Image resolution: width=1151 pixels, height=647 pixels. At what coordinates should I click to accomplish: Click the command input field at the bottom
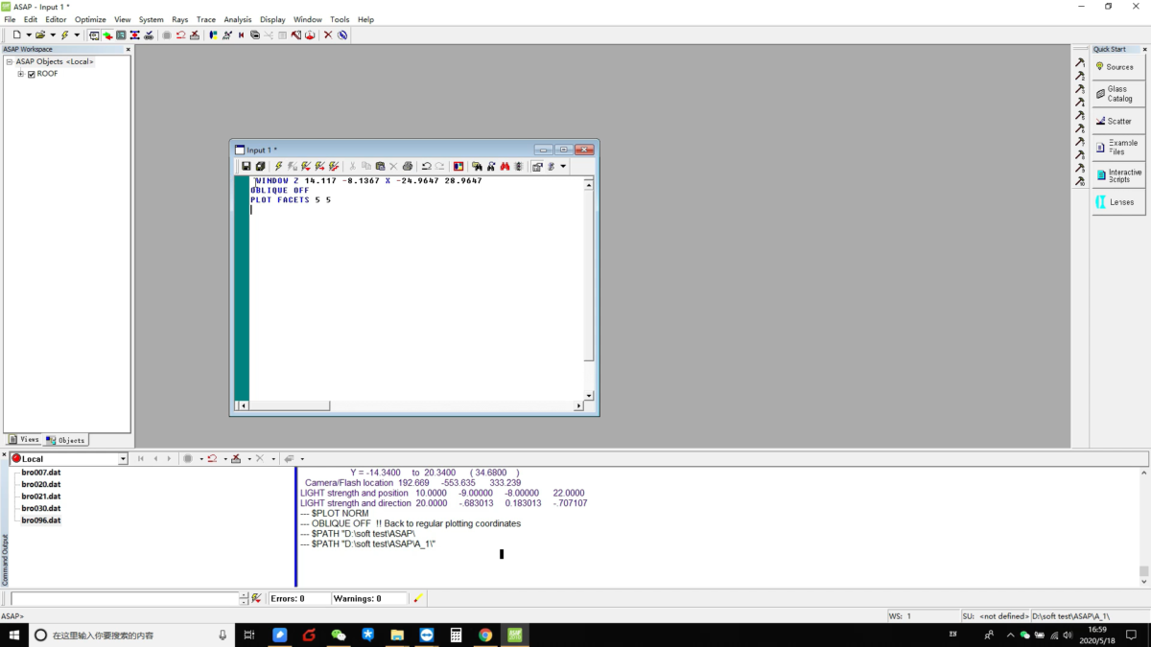coord(124,598)
